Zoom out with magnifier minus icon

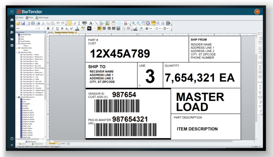(x=138, y=23)
